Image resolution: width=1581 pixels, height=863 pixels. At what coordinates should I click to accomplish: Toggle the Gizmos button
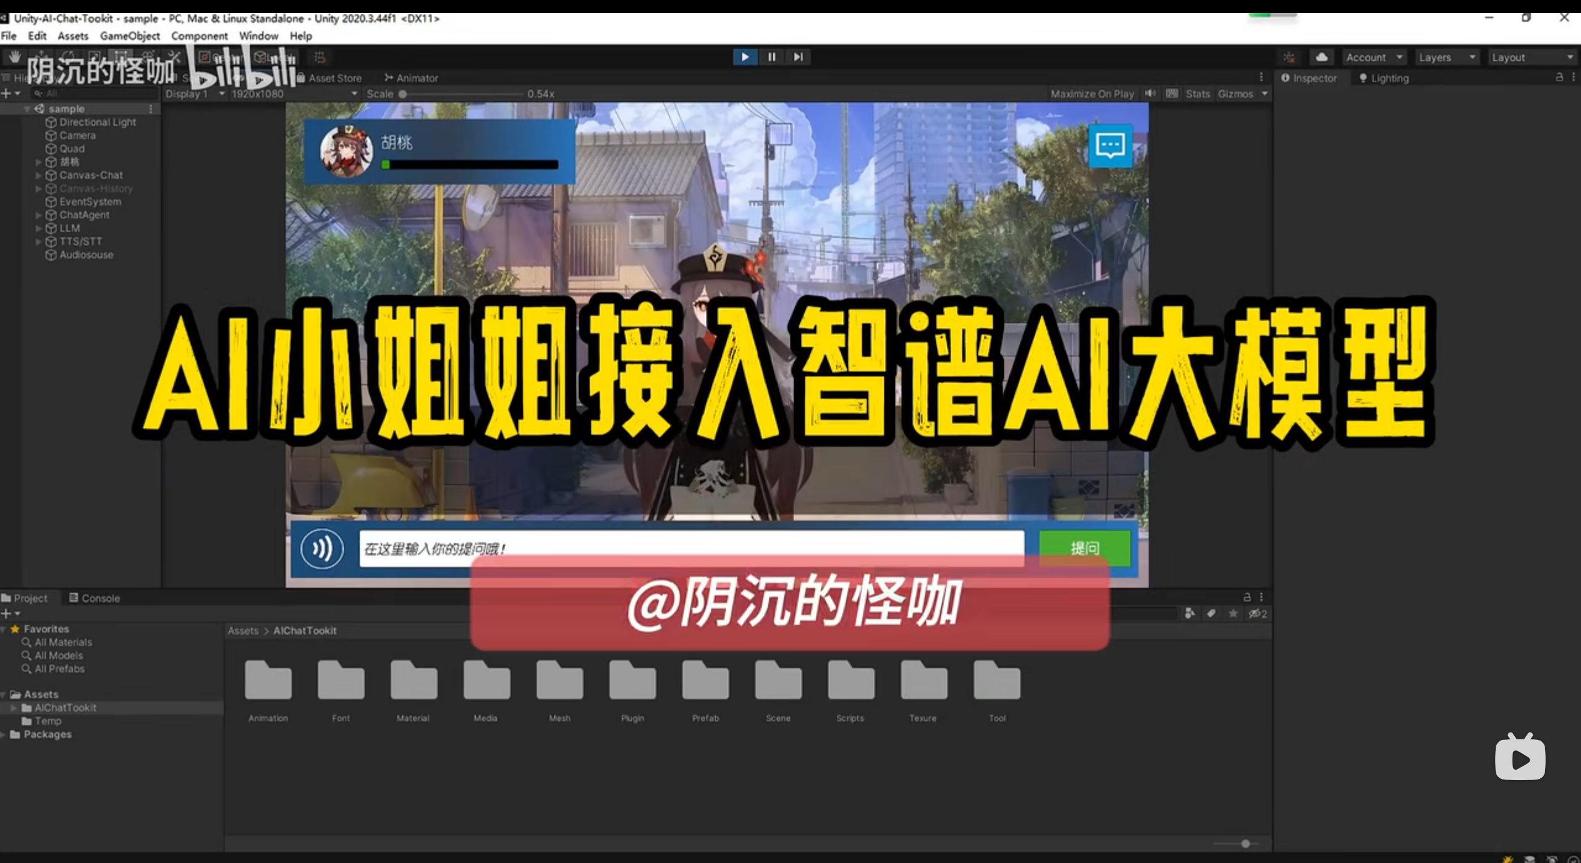pyautogui.click(x=1235, y=94)
